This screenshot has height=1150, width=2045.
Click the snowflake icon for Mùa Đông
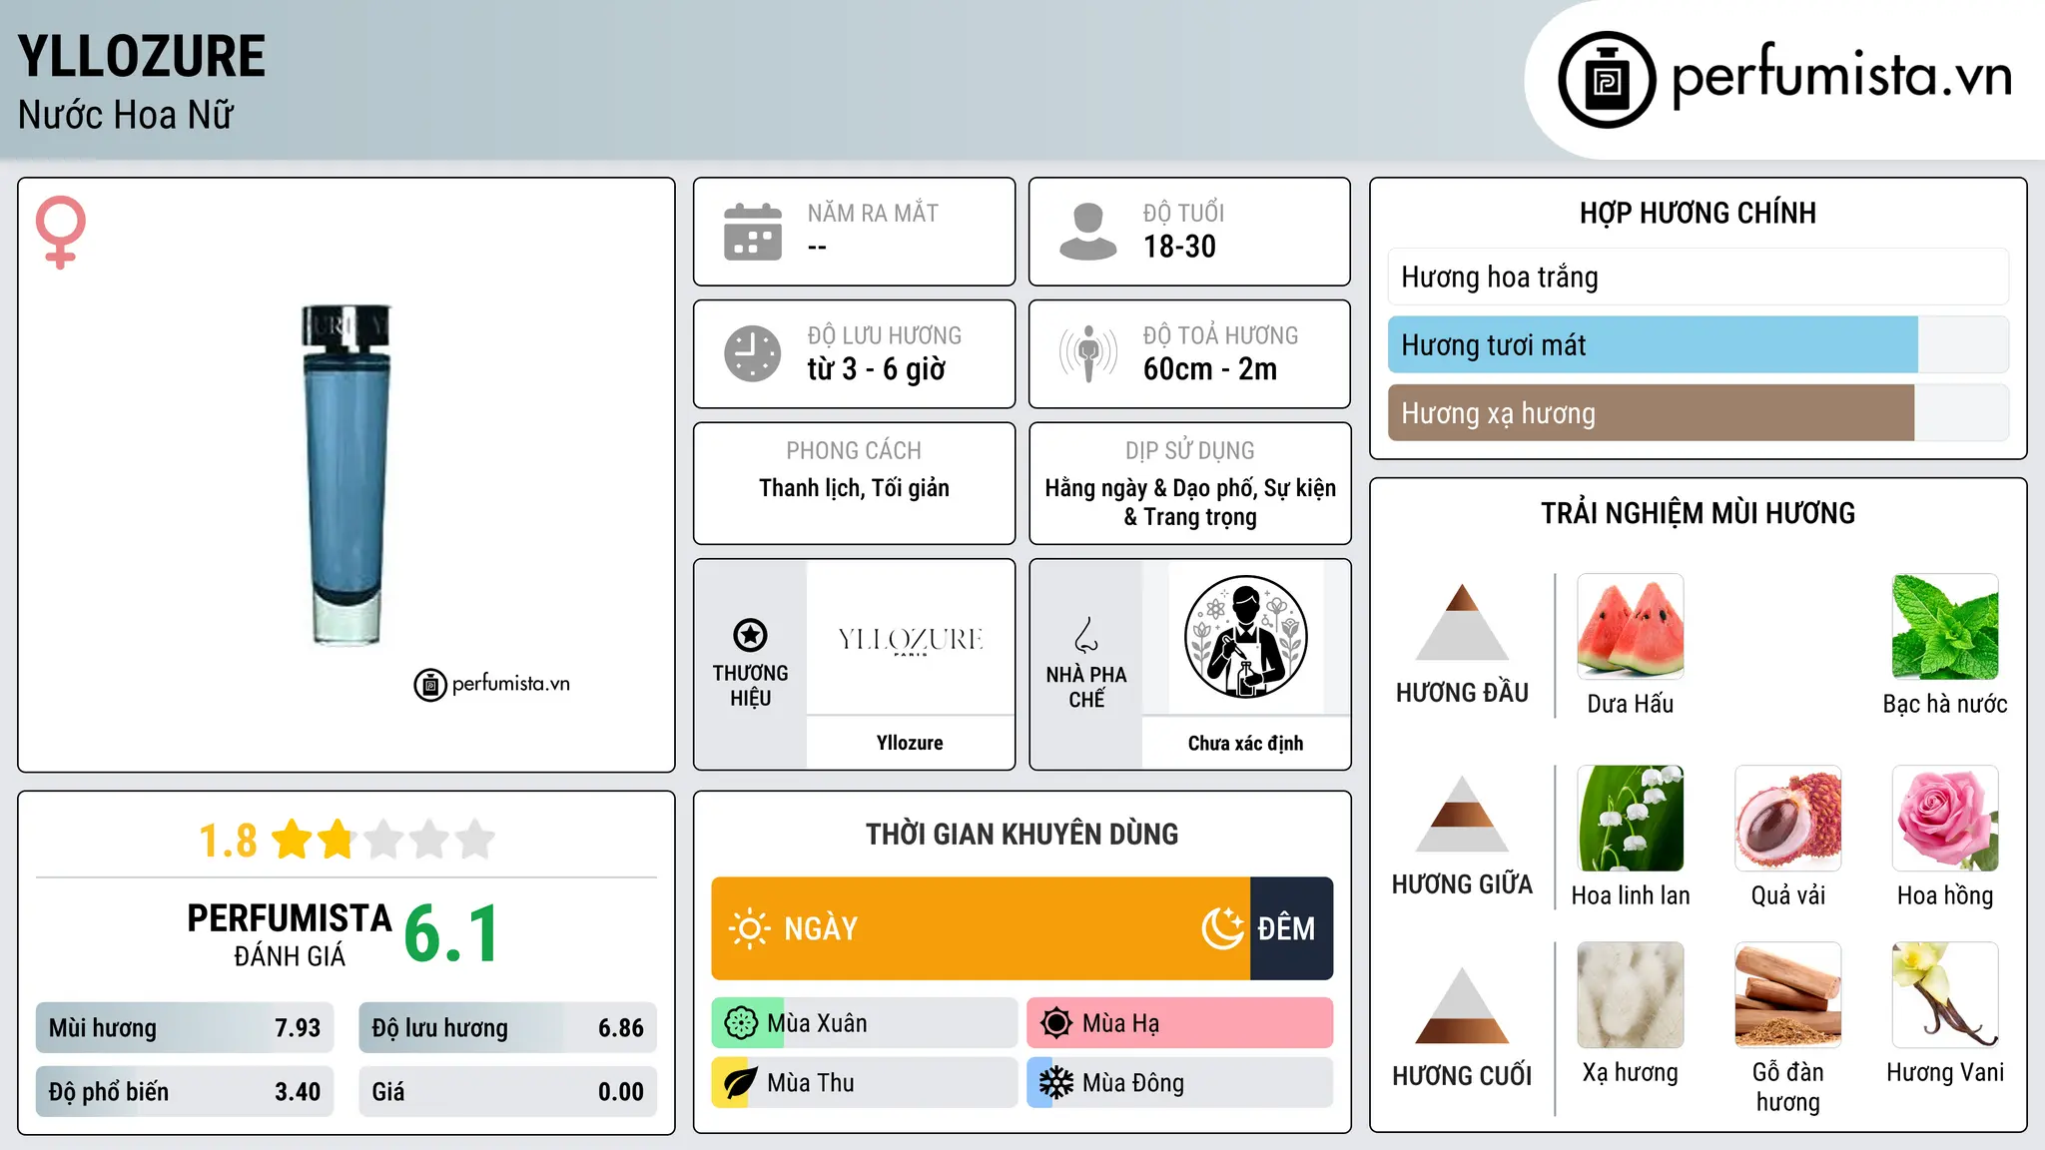[1056, 1083]
